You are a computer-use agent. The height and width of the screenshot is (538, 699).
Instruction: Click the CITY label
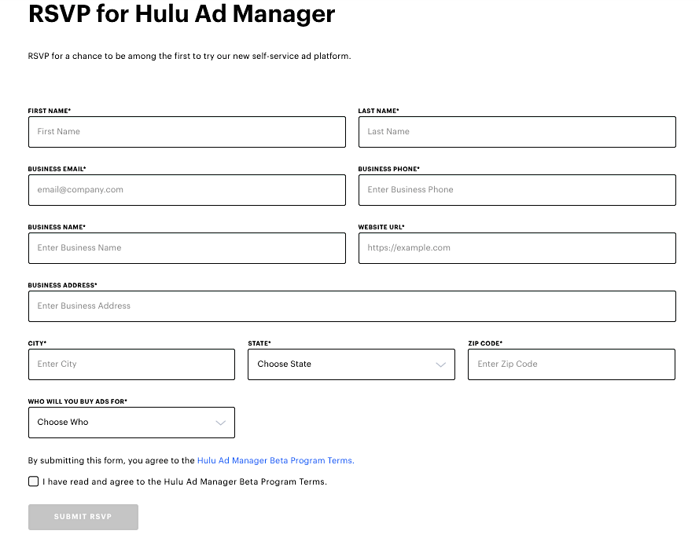tap(37, 343)
